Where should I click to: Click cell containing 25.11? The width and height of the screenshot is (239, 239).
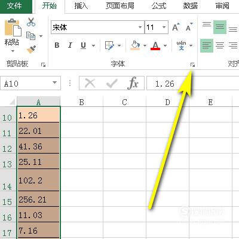[39, 161]
